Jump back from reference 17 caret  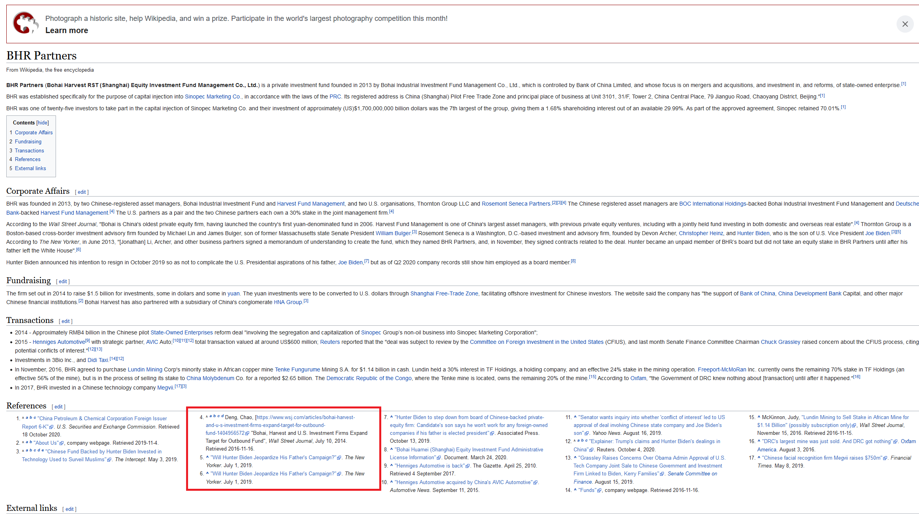(x=759, y=458)
